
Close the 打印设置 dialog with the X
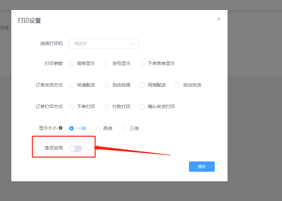(x=219, y=19)
